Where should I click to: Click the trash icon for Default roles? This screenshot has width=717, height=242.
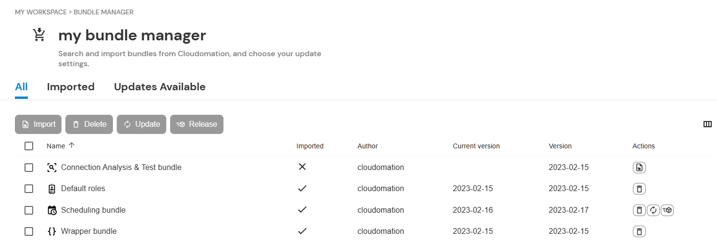coord(639,189)
